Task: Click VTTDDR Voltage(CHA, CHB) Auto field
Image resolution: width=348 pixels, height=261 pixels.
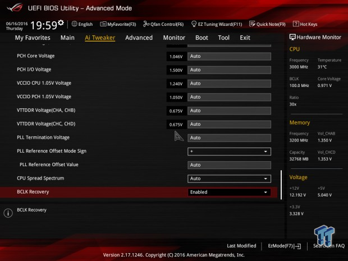Action: [229, 111]
